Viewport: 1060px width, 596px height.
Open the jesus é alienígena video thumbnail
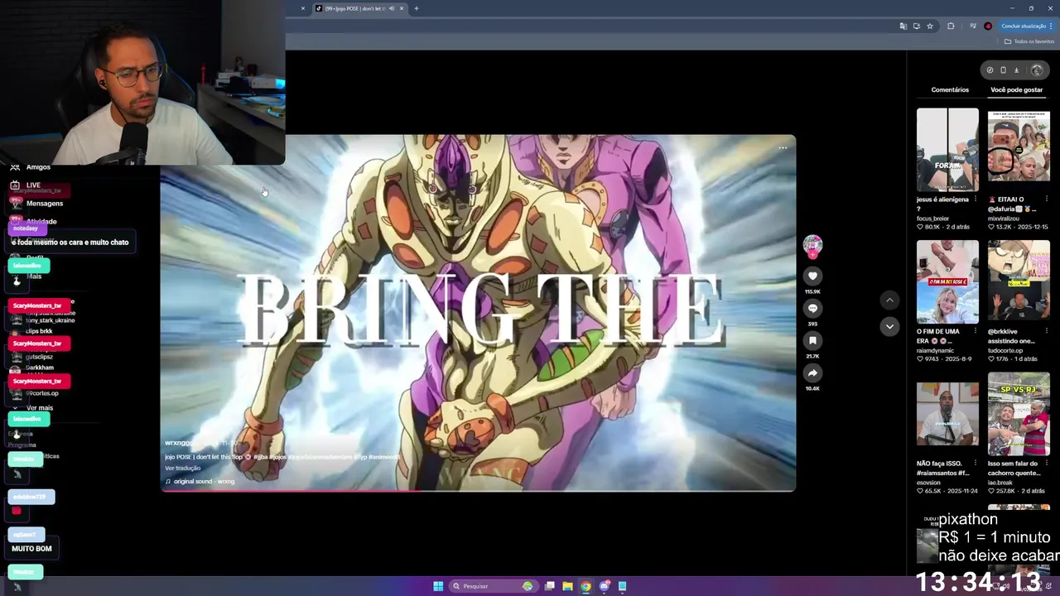coord(947,150)
